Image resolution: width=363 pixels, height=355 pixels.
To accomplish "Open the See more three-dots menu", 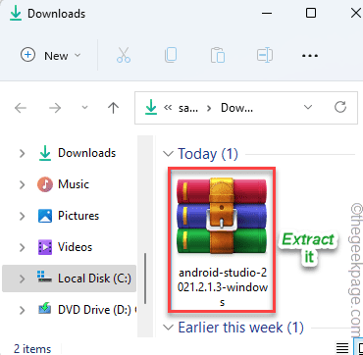I will 310,56.
